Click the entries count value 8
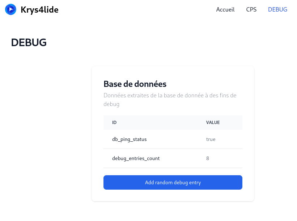The image size is (297, 221). coord(208,158)
